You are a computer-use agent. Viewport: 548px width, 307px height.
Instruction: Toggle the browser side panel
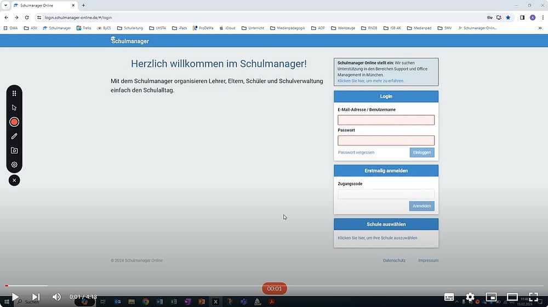coord(522,17)
